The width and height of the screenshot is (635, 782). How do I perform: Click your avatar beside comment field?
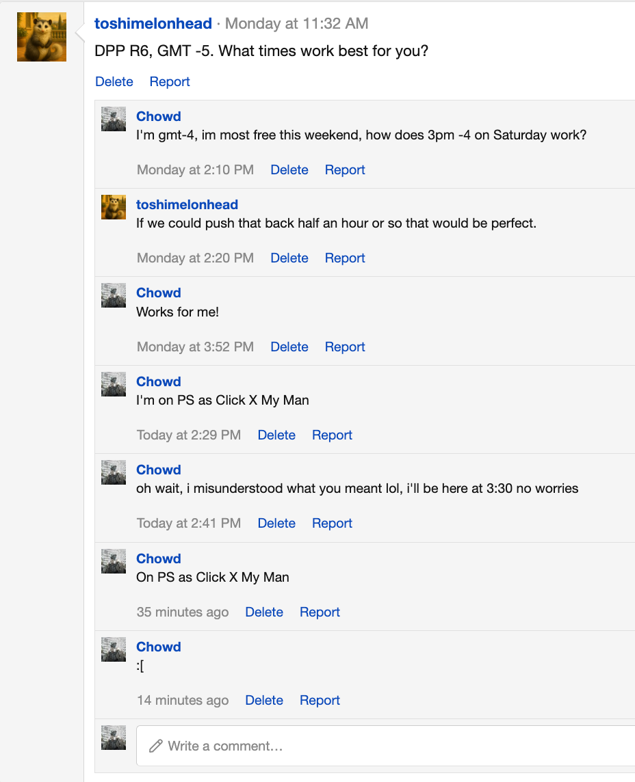tap(114, 738)
